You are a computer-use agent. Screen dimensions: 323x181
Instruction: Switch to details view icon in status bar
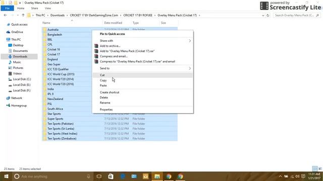tap(315, 169)
